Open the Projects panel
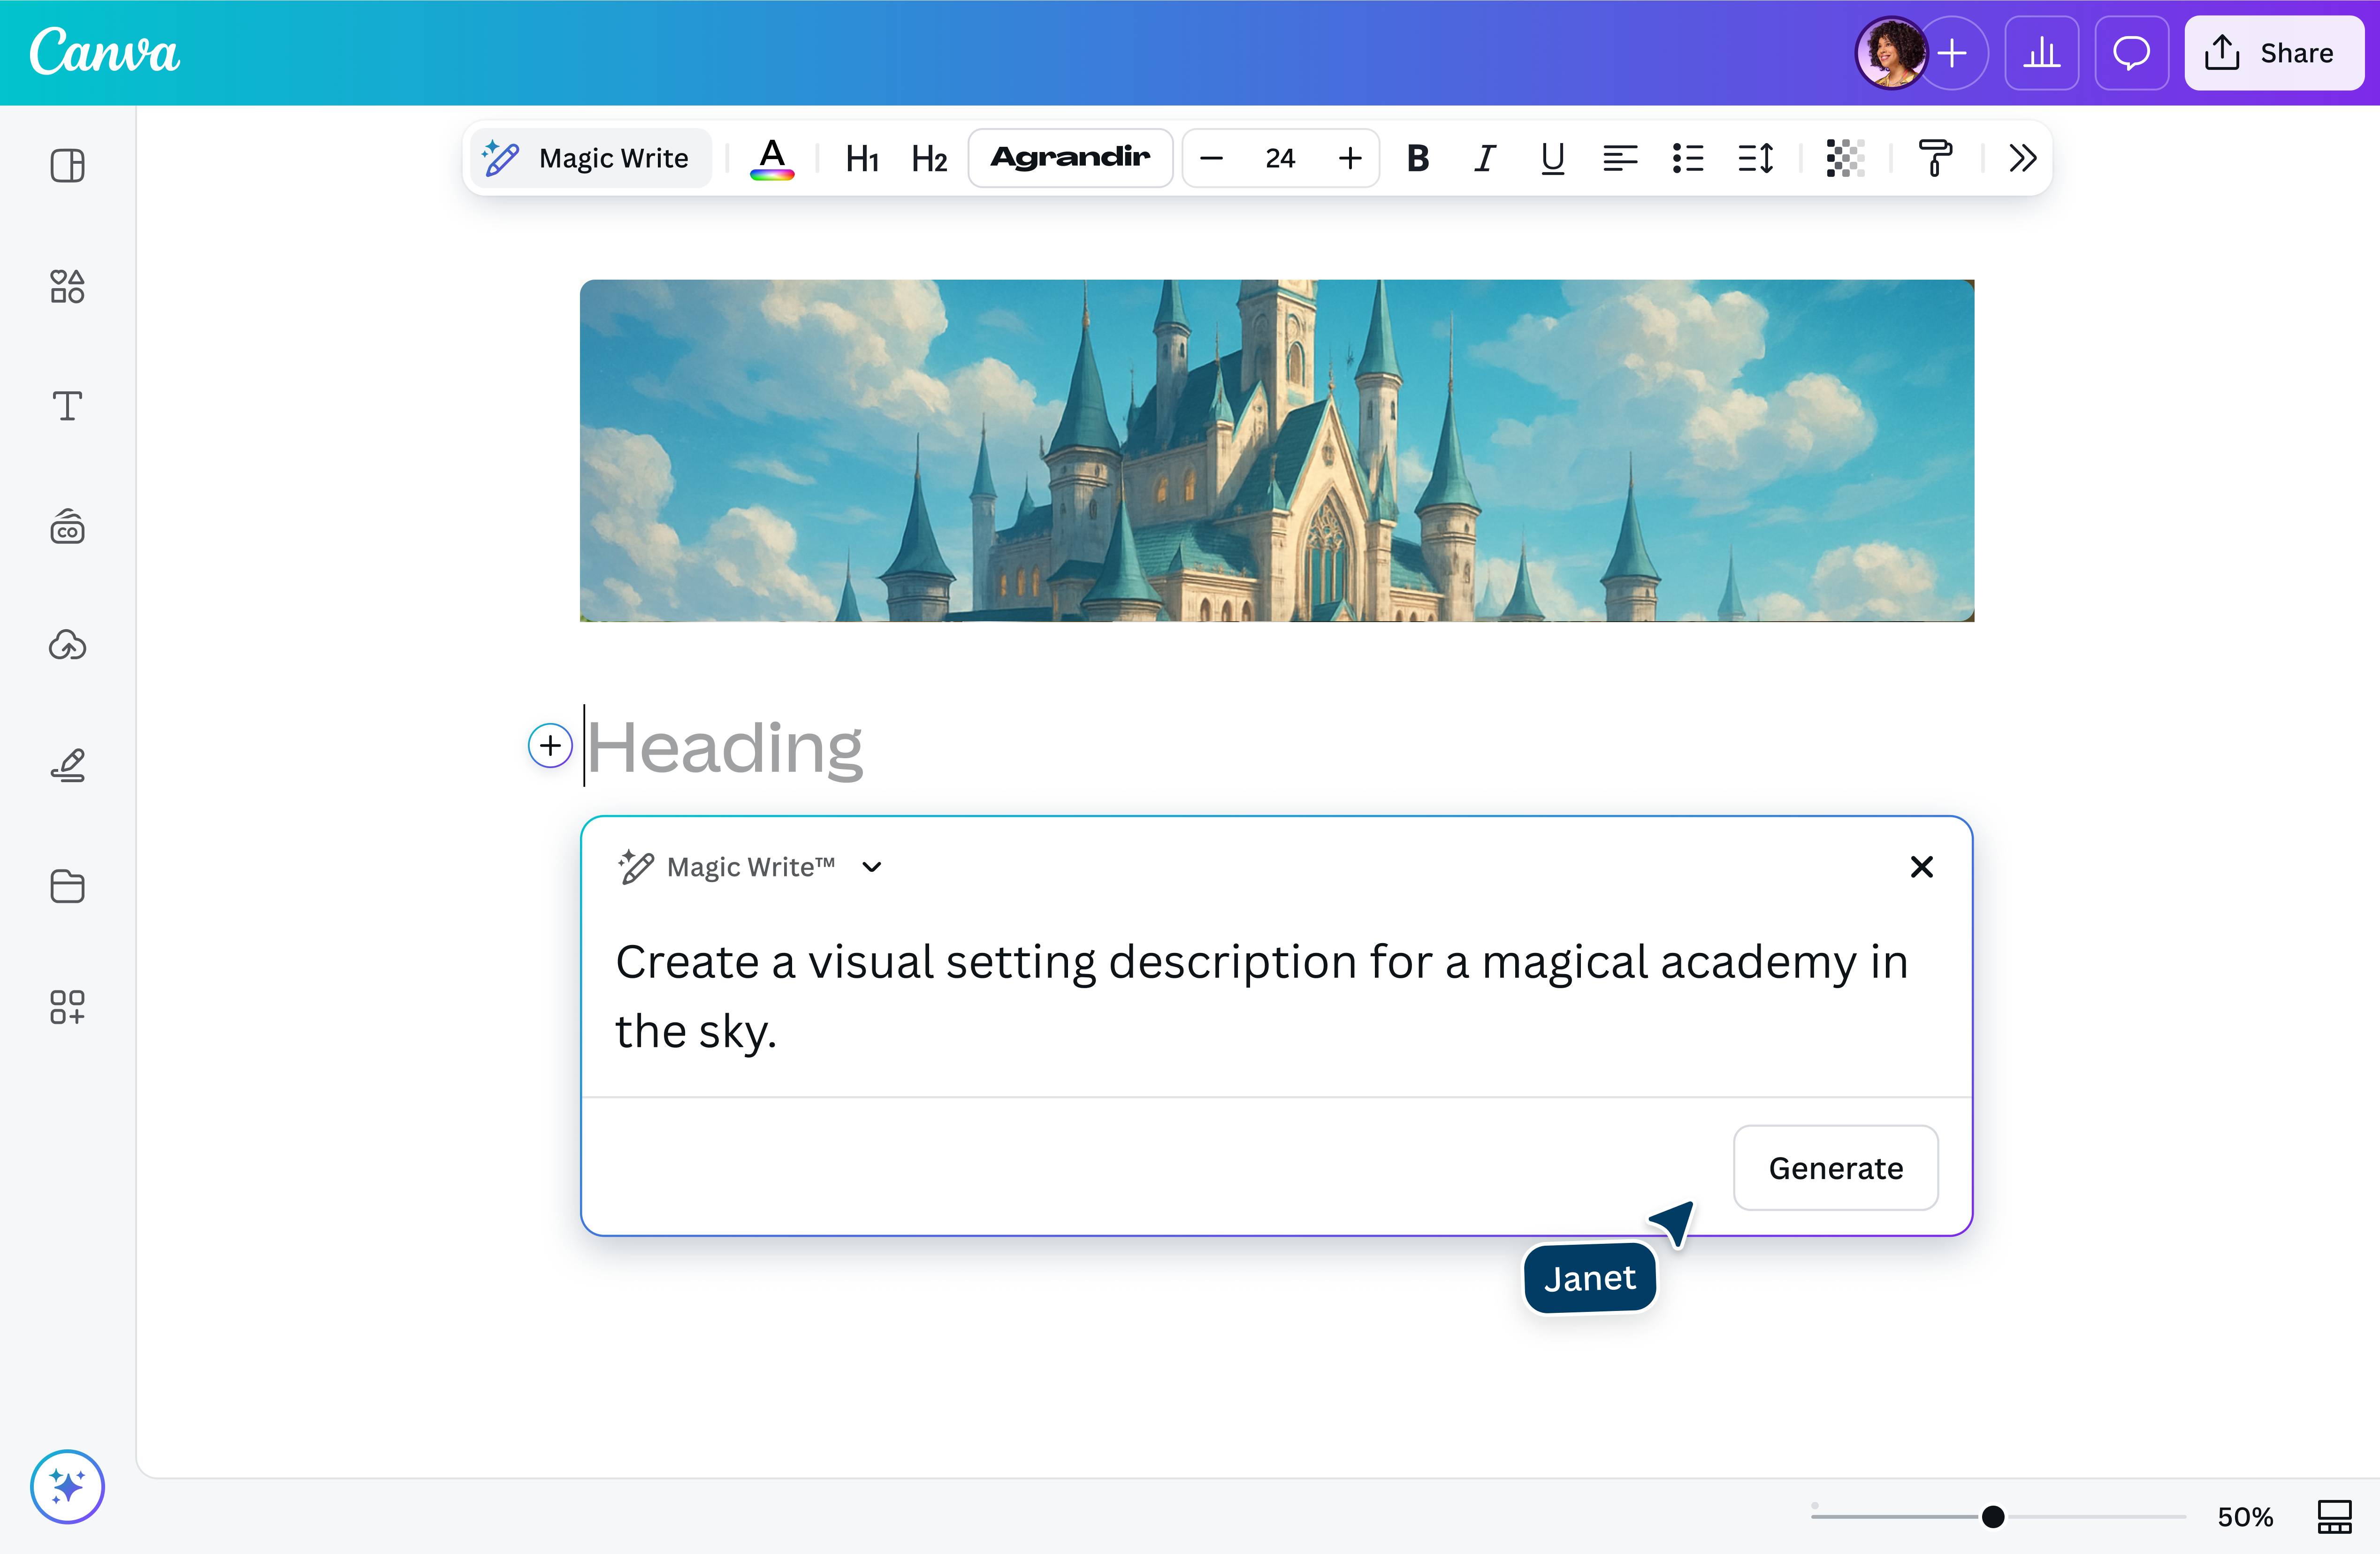 (67, 887)
